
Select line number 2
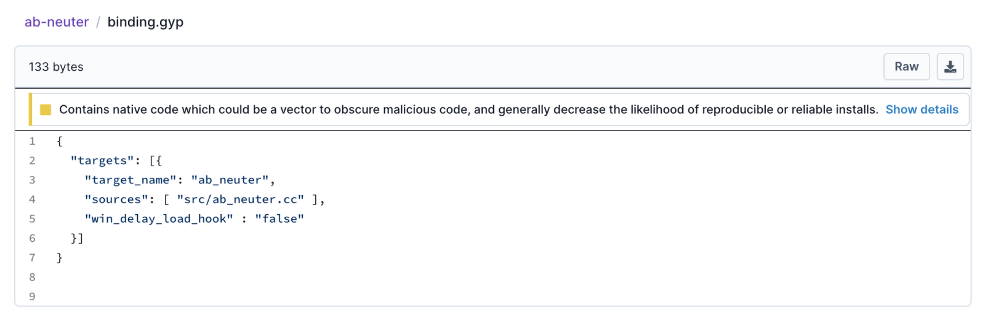(x=32, y=161)
